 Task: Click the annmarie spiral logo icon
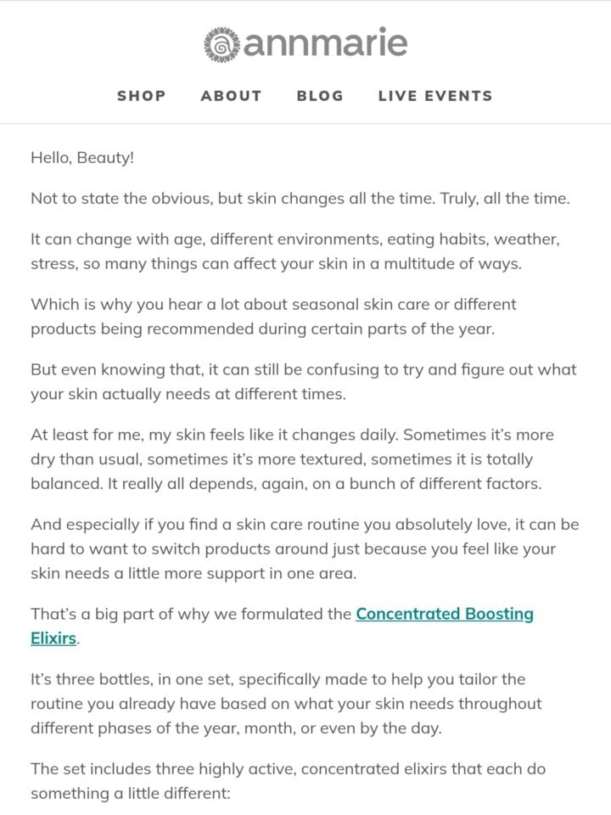[x=221, y=45]
